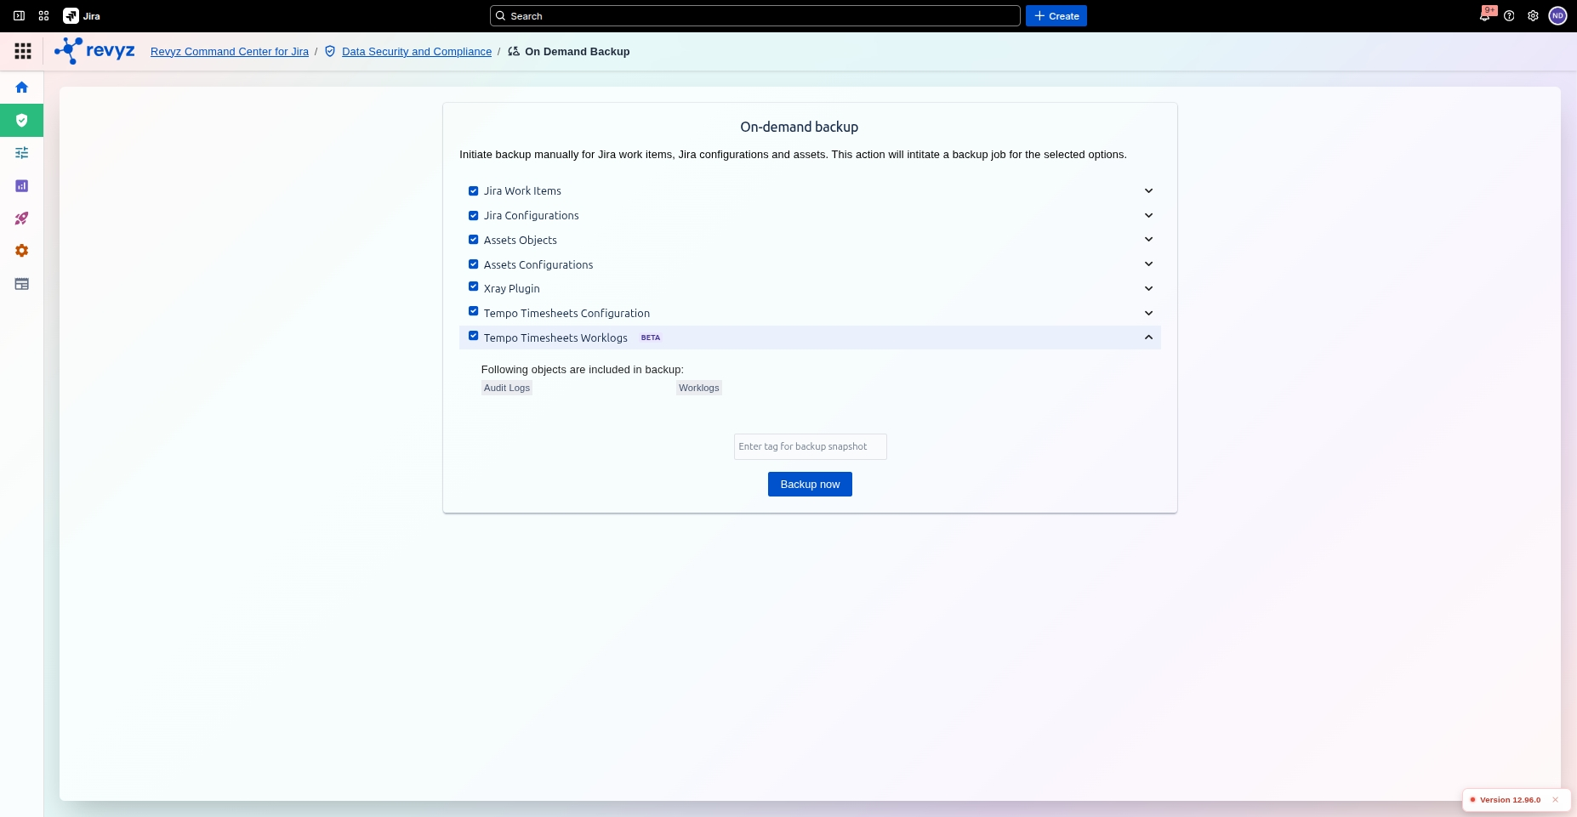Expand the Jira Configurations section
Viewport: 1577px width, 817px height.
pos(1148,216)
